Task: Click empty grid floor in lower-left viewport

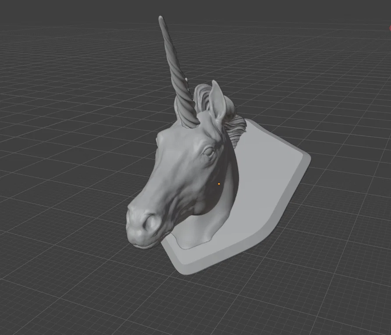Action: [x=62, y=274]
